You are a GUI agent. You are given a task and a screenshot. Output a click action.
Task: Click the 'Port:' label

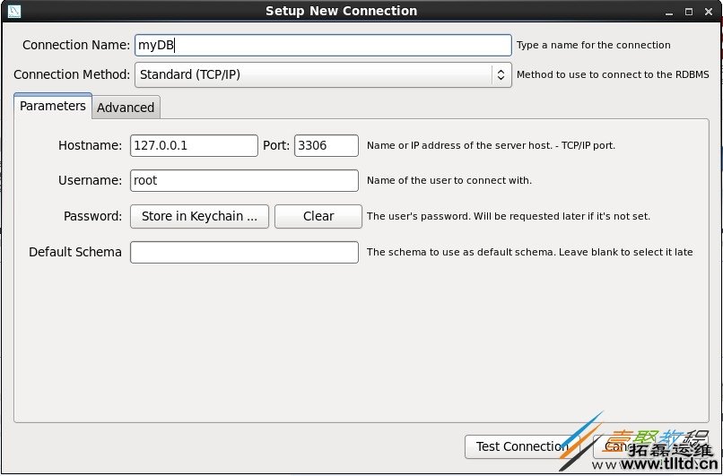[x=276, y=145]
